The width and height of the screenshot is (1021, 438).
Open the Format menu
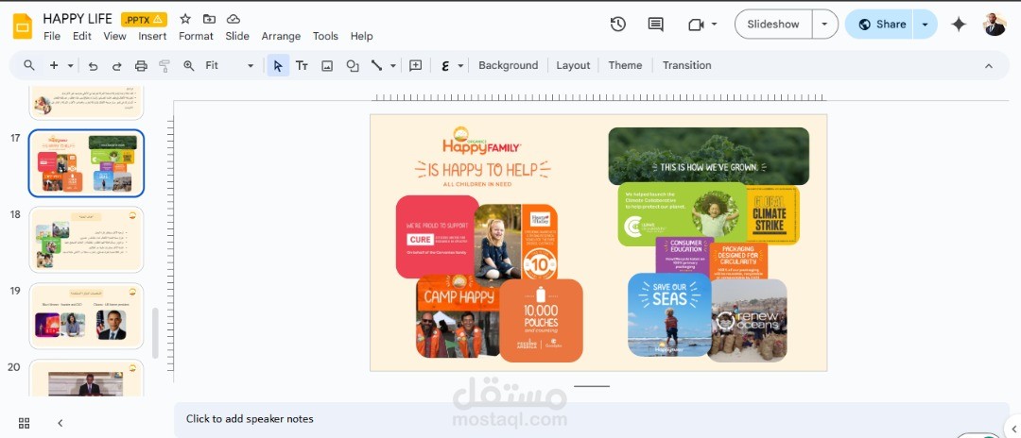[196, 37]
